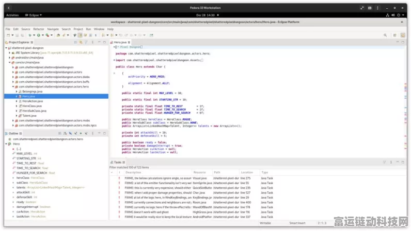Select HeroAction.java in Project Explorer
This screenshot has width=411, height=231.
(x=33, y=101)
